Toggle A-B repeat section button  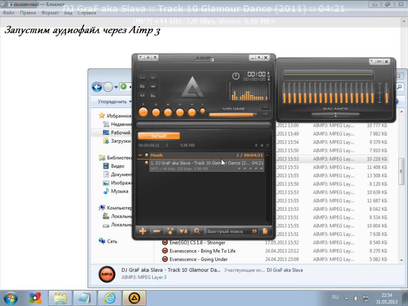click(x=142, y=77)
